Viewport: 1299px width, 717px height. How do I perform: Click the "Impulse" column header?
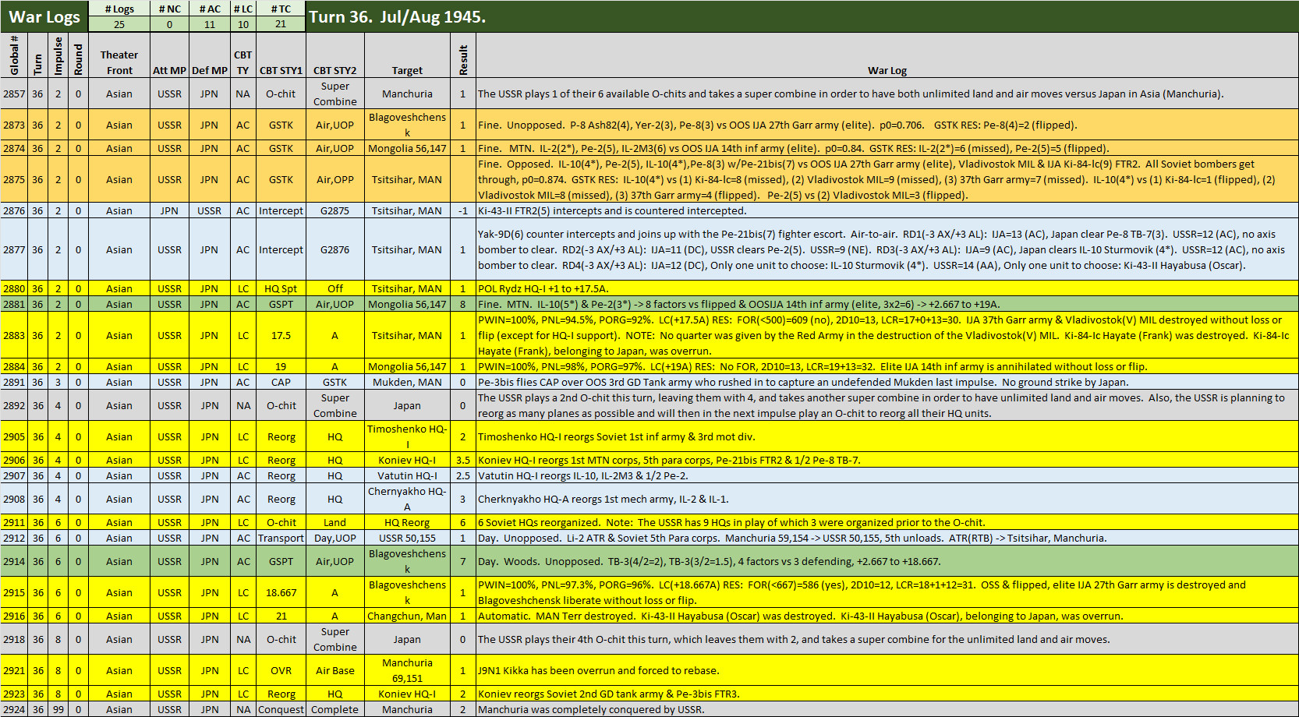58,55
